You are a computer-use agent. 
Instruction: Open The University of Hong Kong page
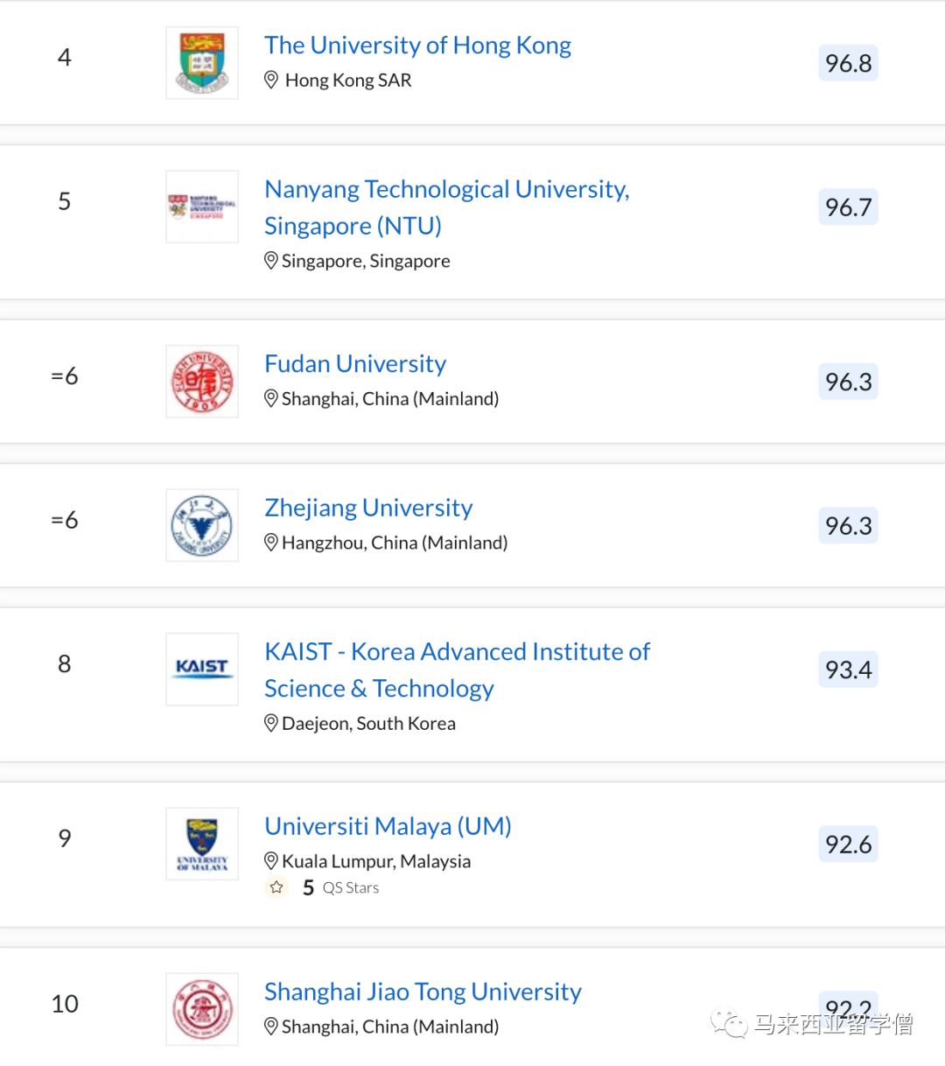pyautogui.click(x=417, y=45)
